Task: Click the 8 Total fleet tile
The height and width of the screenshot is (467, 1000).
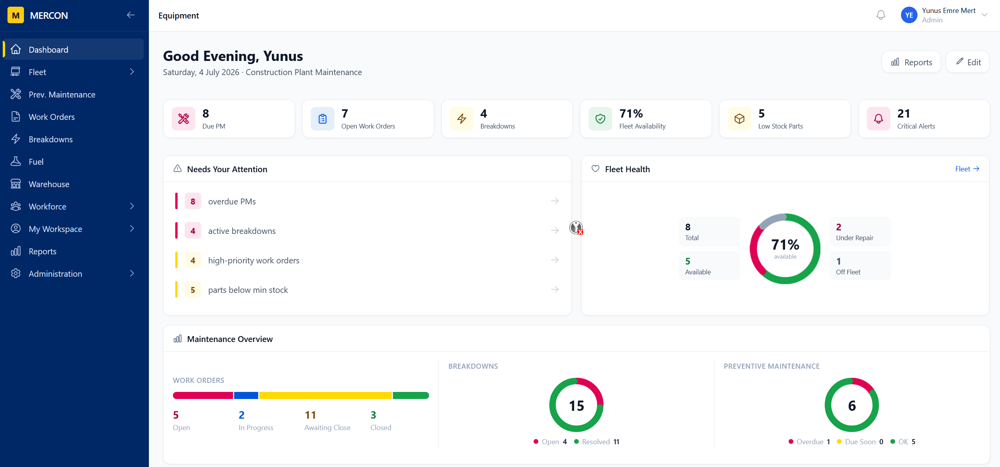Action: pos(710,232)
